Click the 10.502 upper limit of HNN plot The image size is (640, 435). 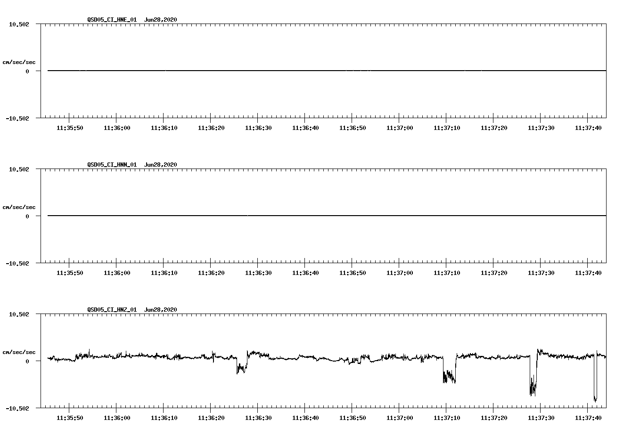pos(19,169)
